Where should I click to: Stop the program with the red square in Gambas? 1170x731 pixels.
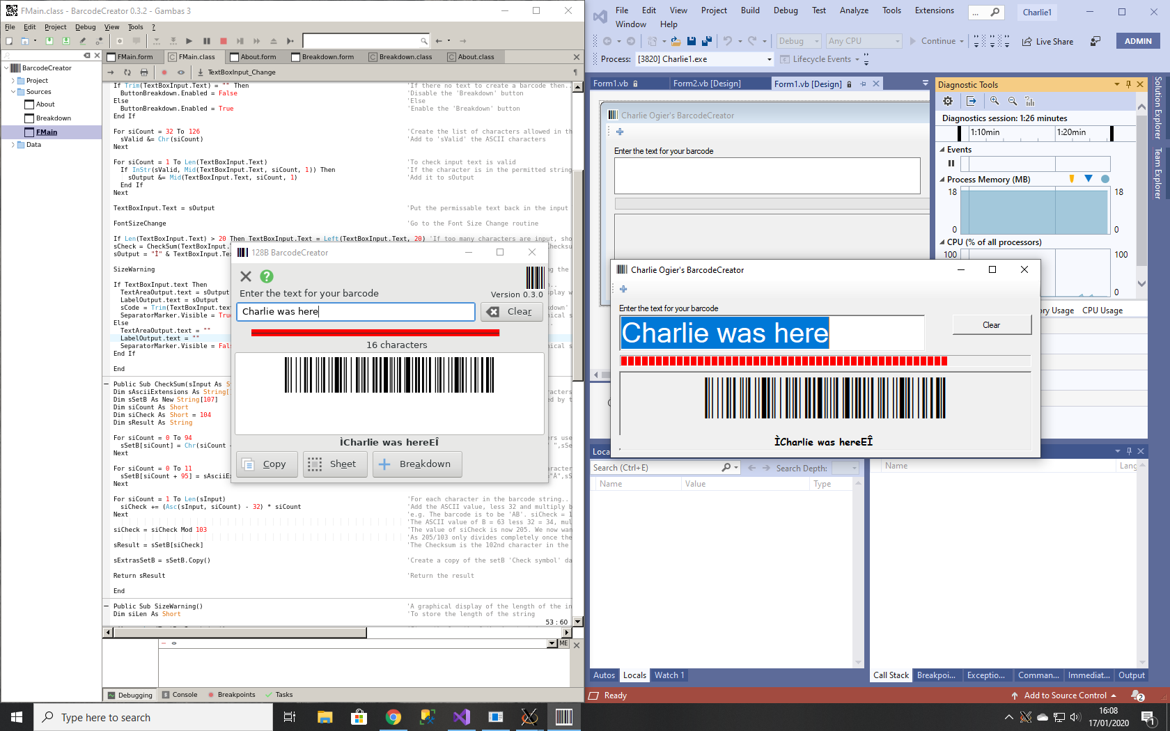point(224,41)
